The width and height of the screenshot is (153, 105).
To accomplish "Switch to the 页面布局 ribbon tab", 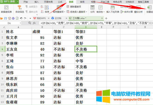I will pyautogui.click(x=48, y=2).
